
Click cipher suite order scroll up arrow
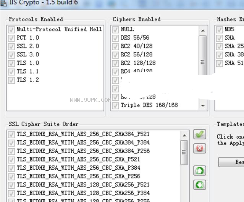pos(184,136)
